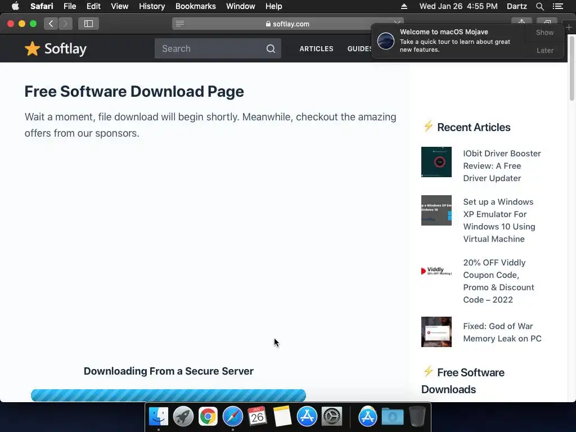The height and width of the screenshot is (432, 576).
Task: Open Calendar icon in Dock
Action: tap(257, 417)
